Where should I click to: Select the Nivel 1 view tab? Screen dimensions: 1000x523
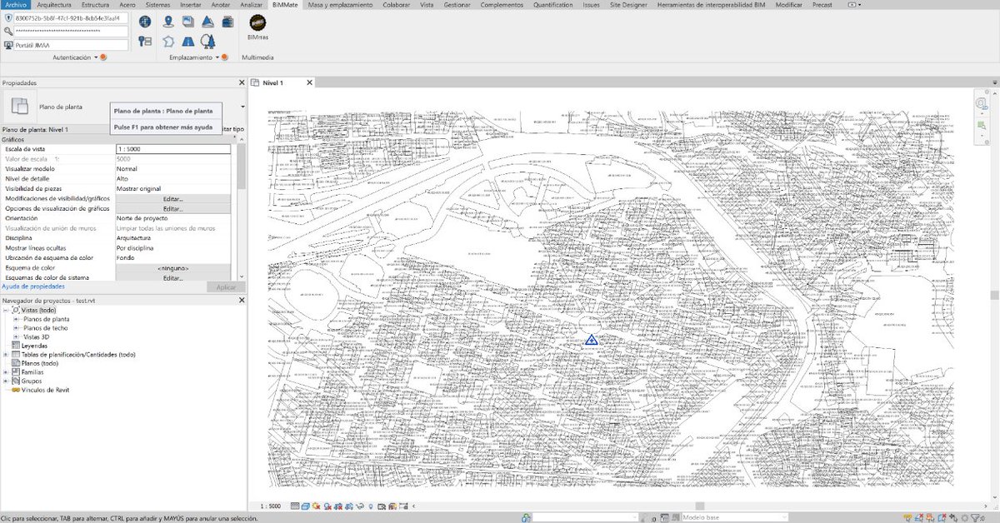coord(273,82)
